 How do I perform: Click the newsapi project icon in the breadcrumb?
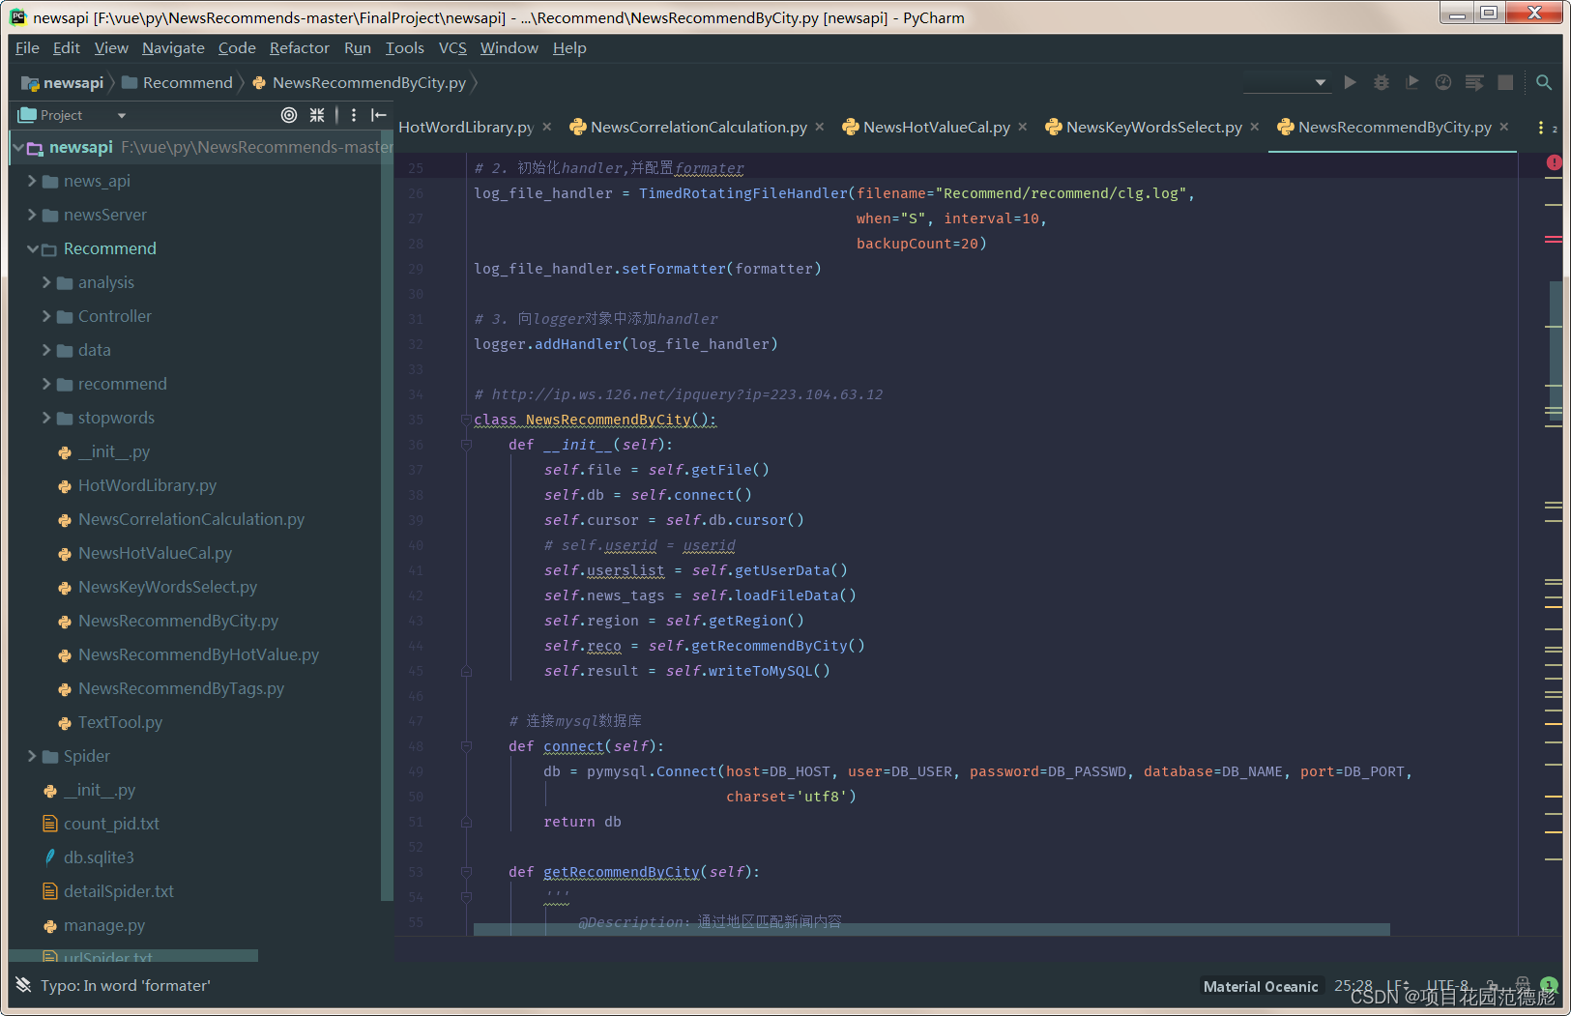(30, 83)
